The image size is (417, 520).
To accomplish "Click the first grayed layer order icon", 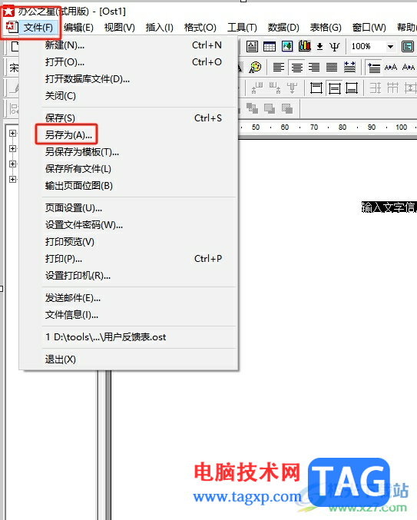I will [252, 108].
